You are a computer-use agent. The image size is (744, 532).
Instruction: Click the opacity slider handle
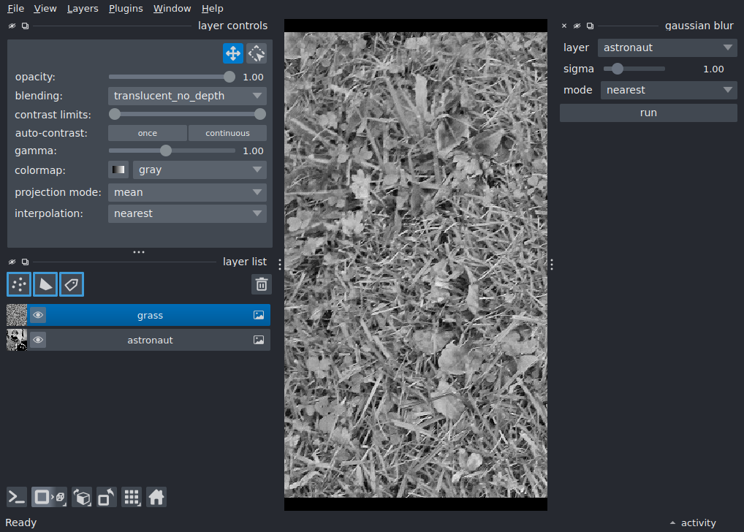(229, 77)
